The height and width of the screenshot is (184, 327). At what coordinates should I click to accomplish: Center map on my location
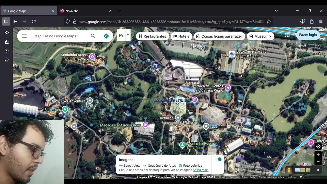tap(318, 146)
